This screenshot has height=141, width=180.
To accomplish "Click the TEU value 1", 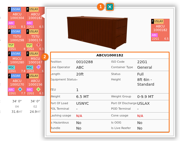I will pyautogui.click(x=77, y=90).
